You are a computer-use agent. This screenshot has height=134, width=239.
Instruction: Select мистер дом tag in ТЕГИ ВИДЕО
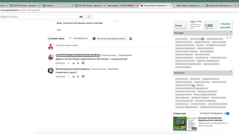point(195,39)
